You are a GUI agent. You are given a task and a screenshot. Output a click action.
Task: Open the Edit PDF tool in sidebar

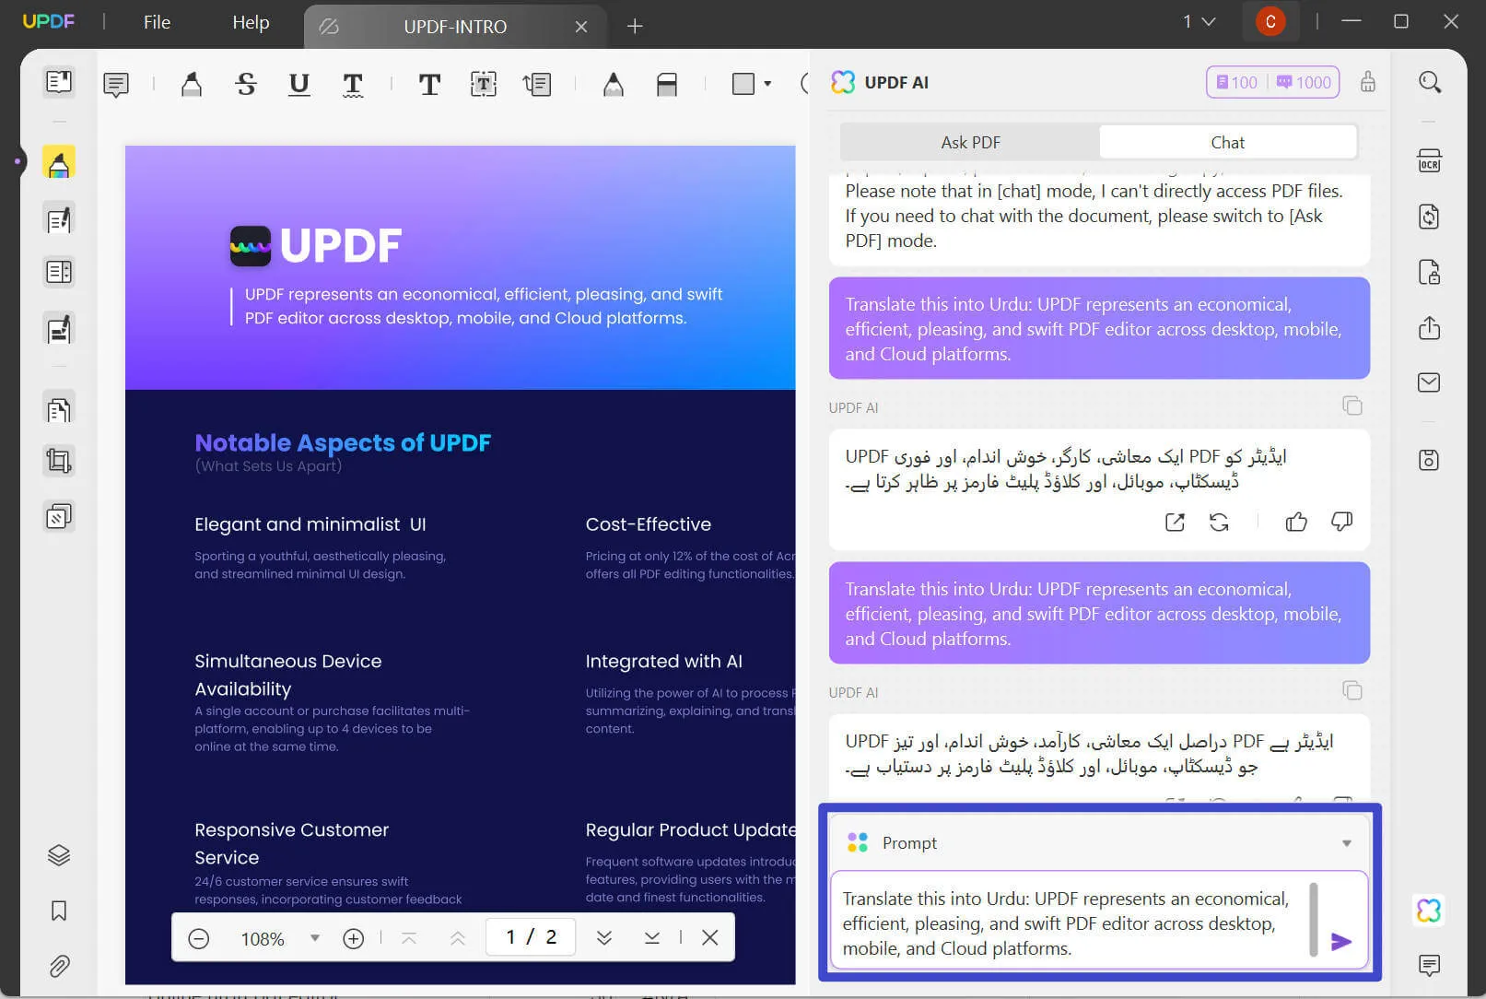click(59, 219)
